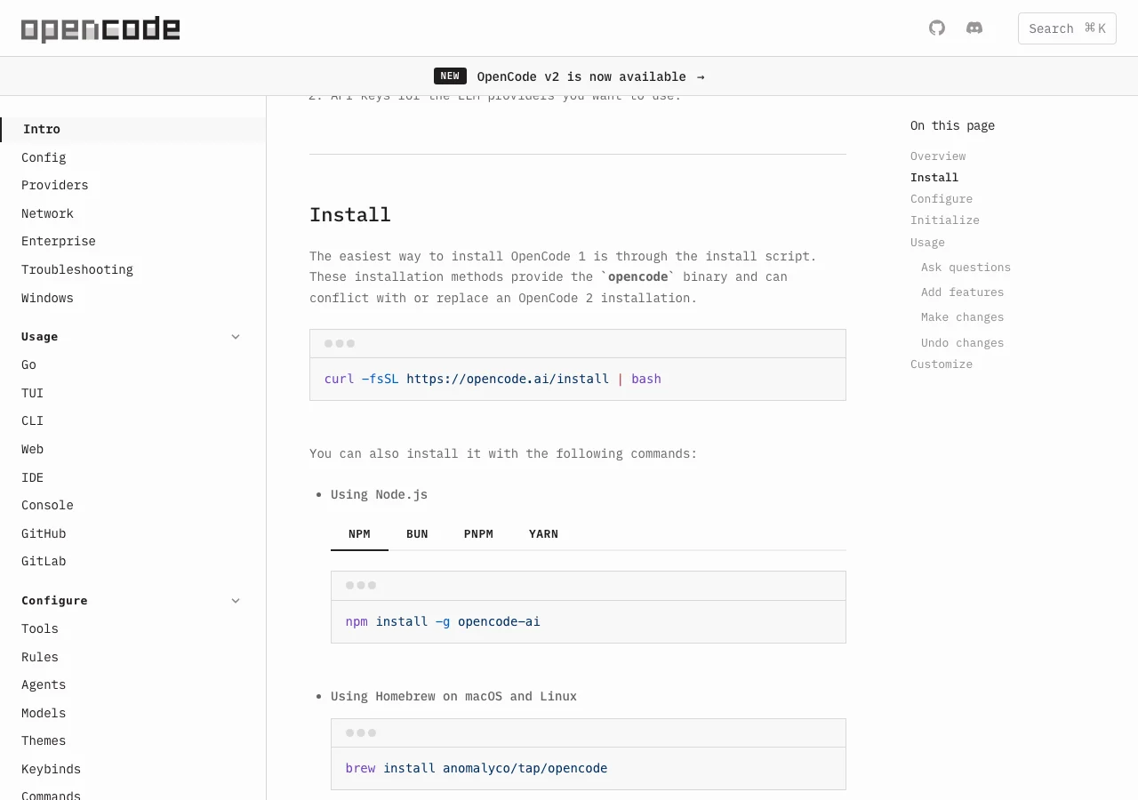Open the Search box

click(x=1067, y=28)
